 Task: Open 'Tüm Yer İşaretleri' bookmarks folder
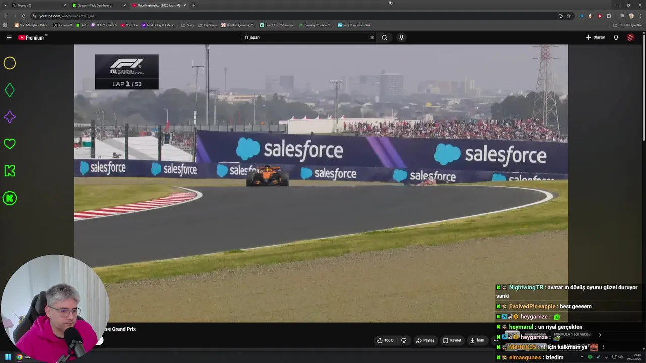click(x=627, y=25)
